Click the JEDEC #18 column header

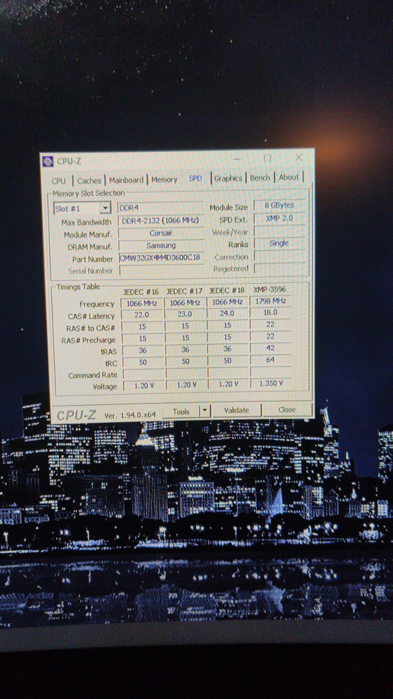tap(226, 290)
